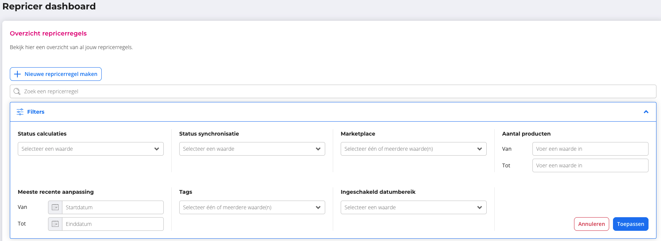Screen dimensions: 661x241
Task: Click the Filters sliders icon
Action: [x=20, y=112]
